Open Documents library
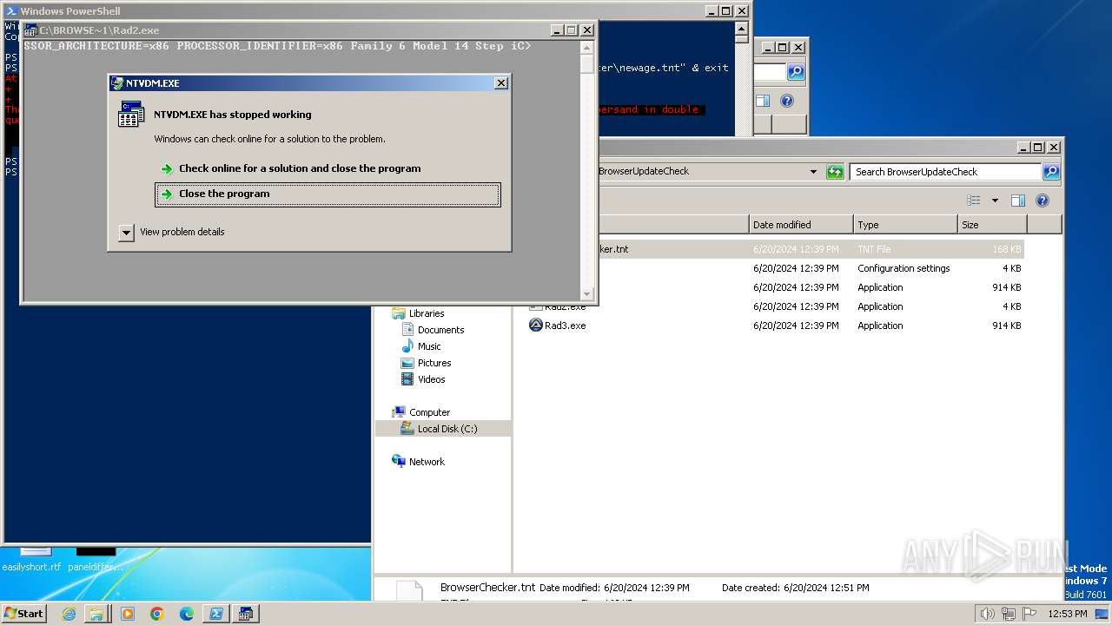 pos(440,330)
